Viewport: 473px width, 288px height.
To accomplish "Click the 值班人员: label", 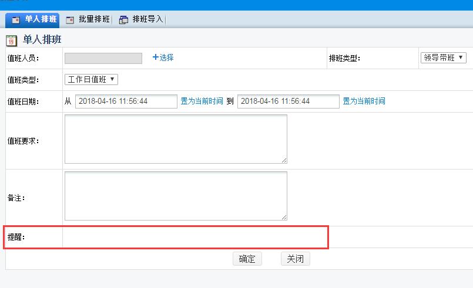I will pos(24,58).
